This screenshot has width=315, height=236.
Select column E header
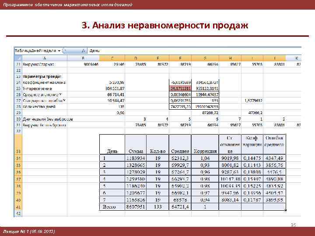pyautogui.click(x=157, y=58)
